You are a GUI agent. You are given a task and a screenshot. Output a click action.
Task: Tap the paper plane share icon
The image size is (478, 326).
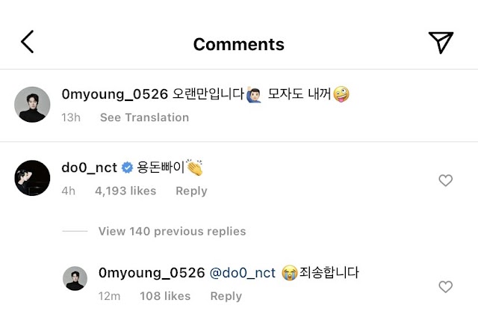click(441, 42)
